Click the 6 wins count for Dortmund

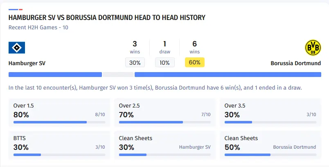click(194, 44)
